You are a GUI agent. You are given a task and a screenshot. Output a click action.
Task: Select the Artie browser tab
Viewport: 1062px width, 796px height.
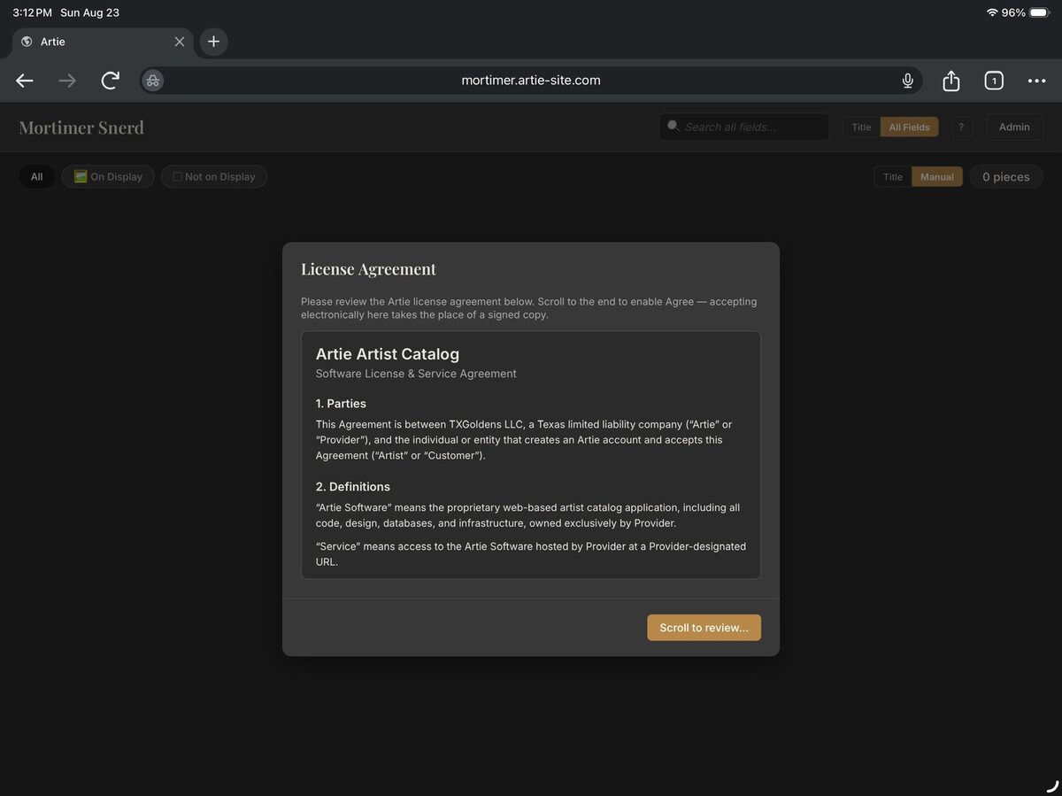pos(103,42)
